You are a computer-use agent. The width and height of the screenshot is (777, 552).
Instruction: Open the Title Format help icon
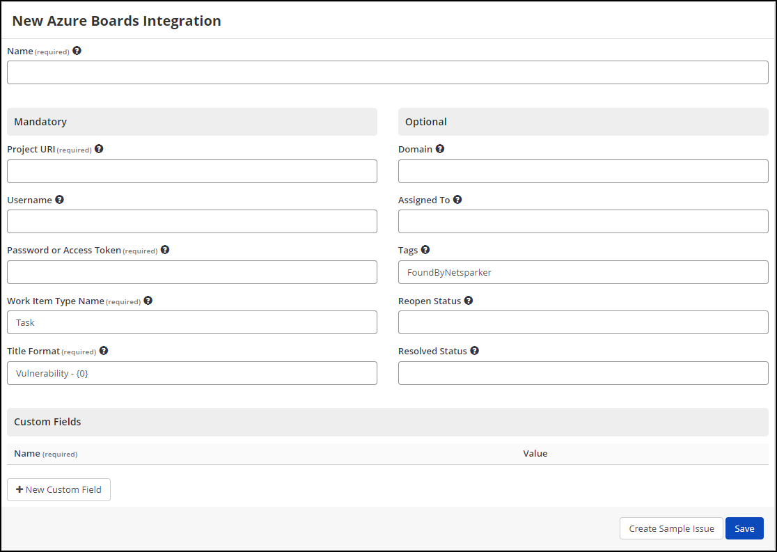tap(103, 350)
